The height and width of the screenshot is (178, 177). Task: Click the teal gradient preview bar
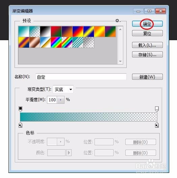point(88,117)
